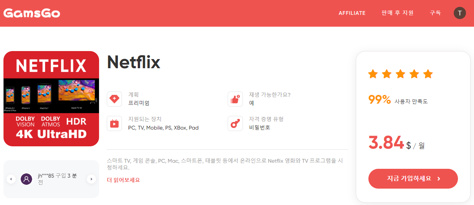Click the 지원되는 장치 TV icon
This screenshot has height=205, width=474.
click(114, 123)
